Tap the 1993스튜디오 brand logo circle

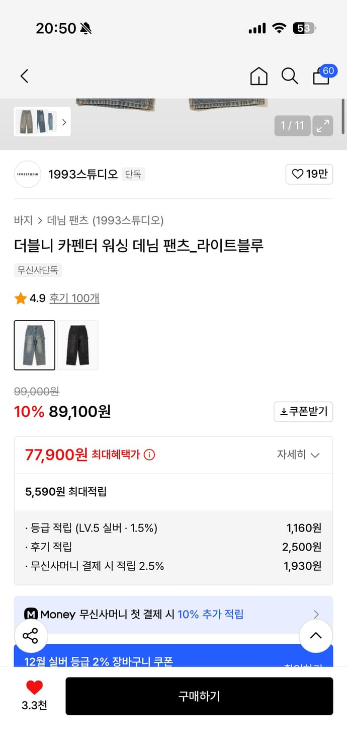[27, 174]
